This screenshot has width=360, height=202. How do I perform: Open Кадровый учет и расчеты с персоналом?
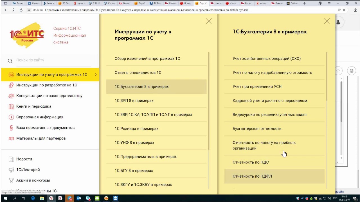tap(274, 101)
